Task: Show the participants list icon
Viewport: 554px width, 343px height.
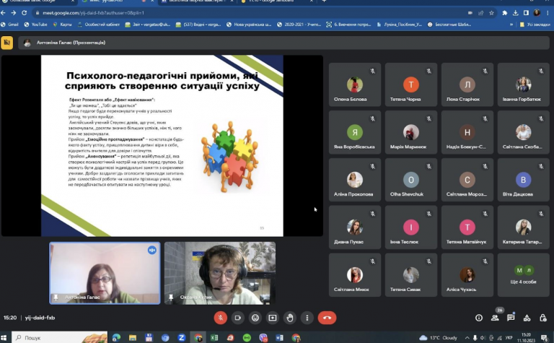Action: 495,318
